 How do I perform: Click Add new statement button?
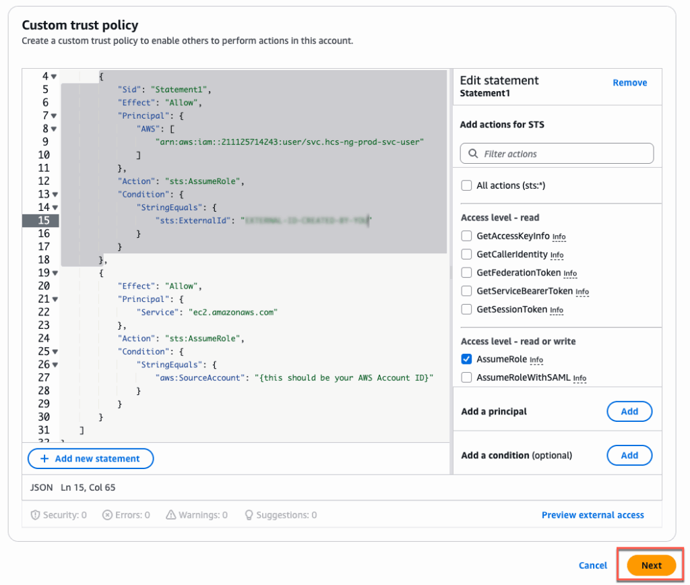pos(90,458)
